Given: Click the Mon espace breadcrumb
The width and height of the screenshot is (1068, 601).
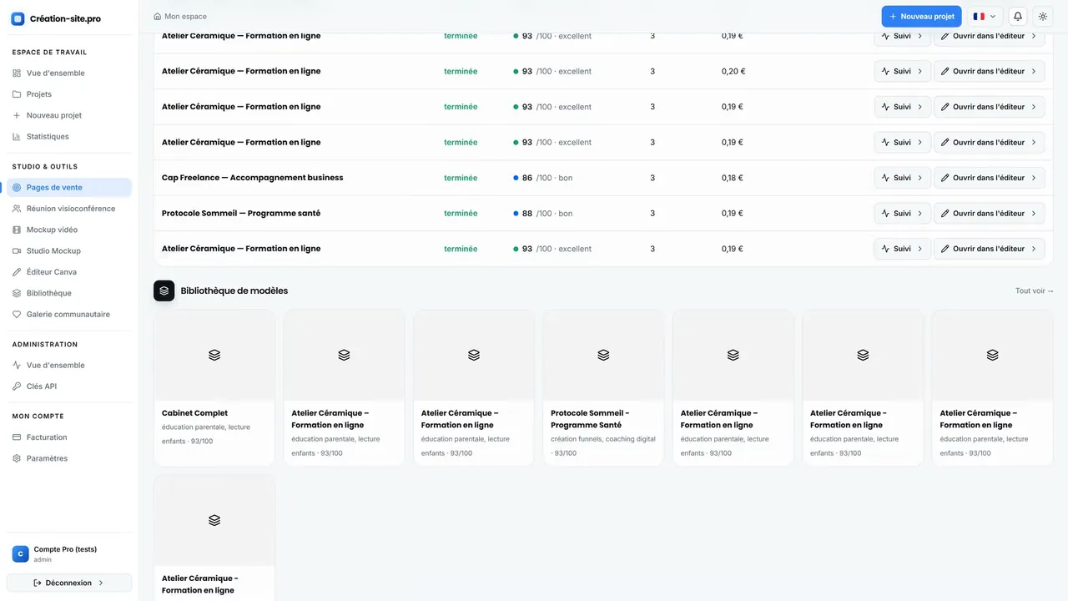Looking at the screenshot, I should click(x=185, y=17).
